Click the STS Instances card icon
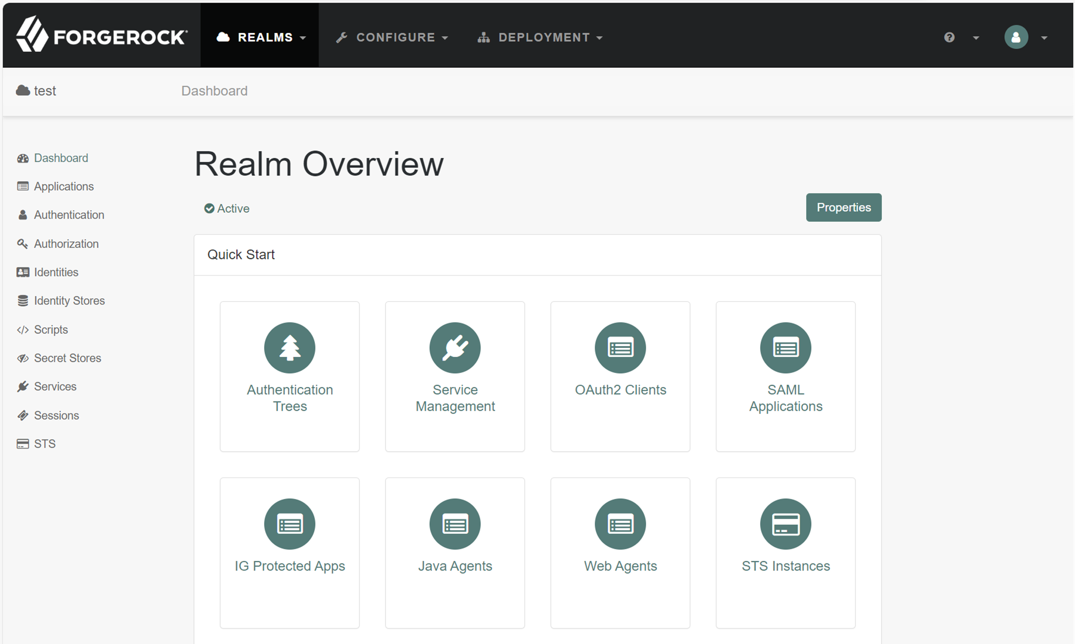Image resolution: width=1075 pixels, height=644 pixels. (x=785, y=524)
